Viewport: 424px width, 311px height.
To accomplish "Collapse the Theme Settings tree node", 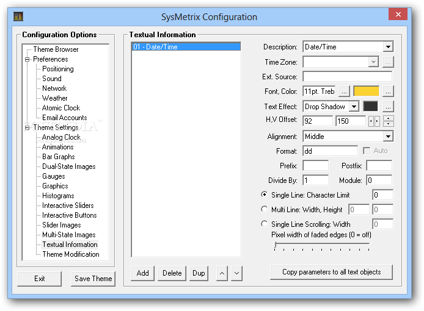I will 27,127.
